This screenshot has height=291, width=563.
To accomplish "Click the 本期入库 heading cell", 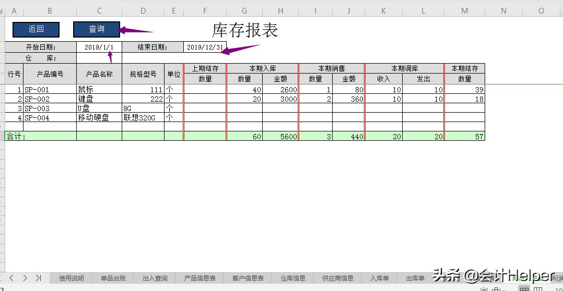I will coord(263,68).
